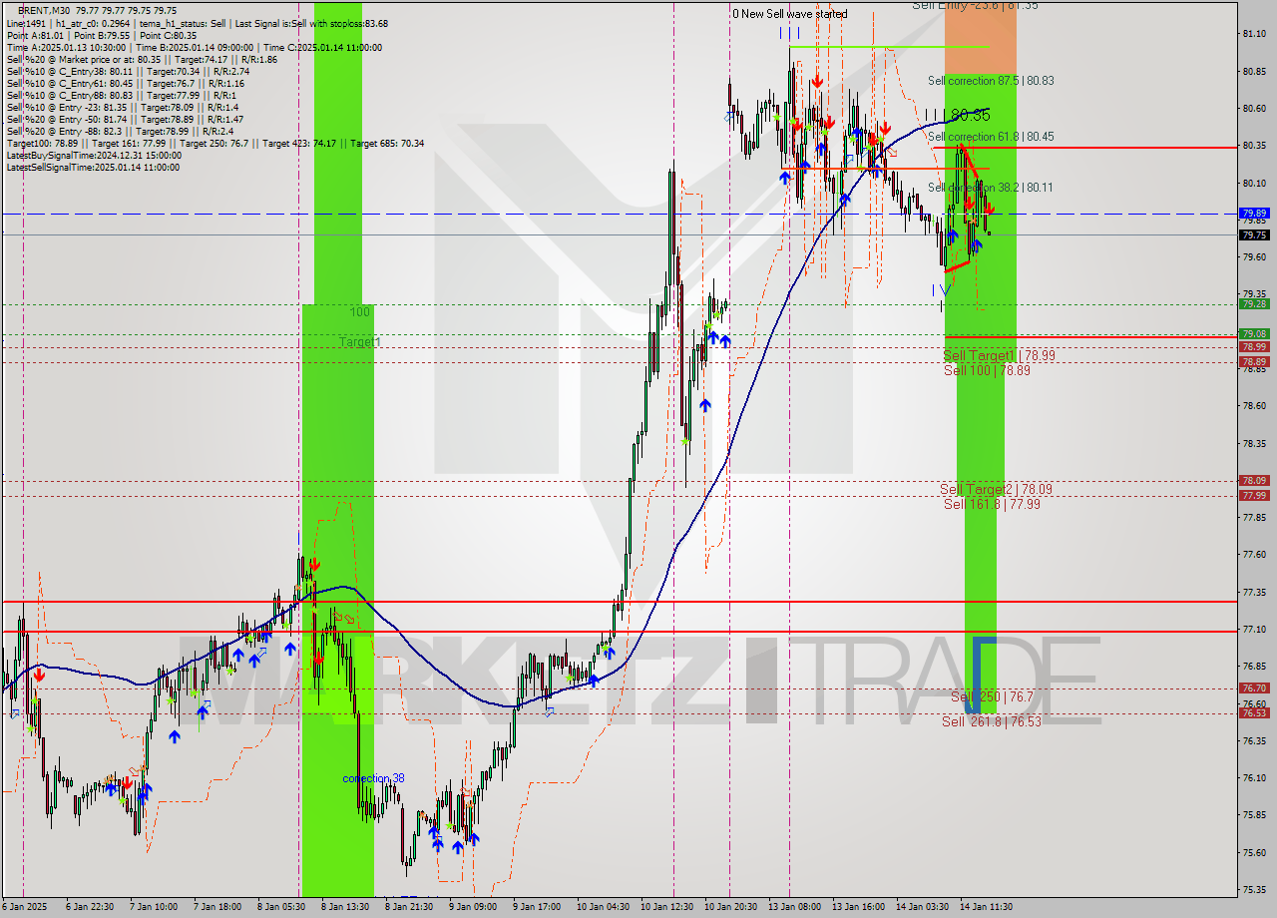Click the blue 'correction 38' label
Screen dimensions: 1277x918
point(373,778)
